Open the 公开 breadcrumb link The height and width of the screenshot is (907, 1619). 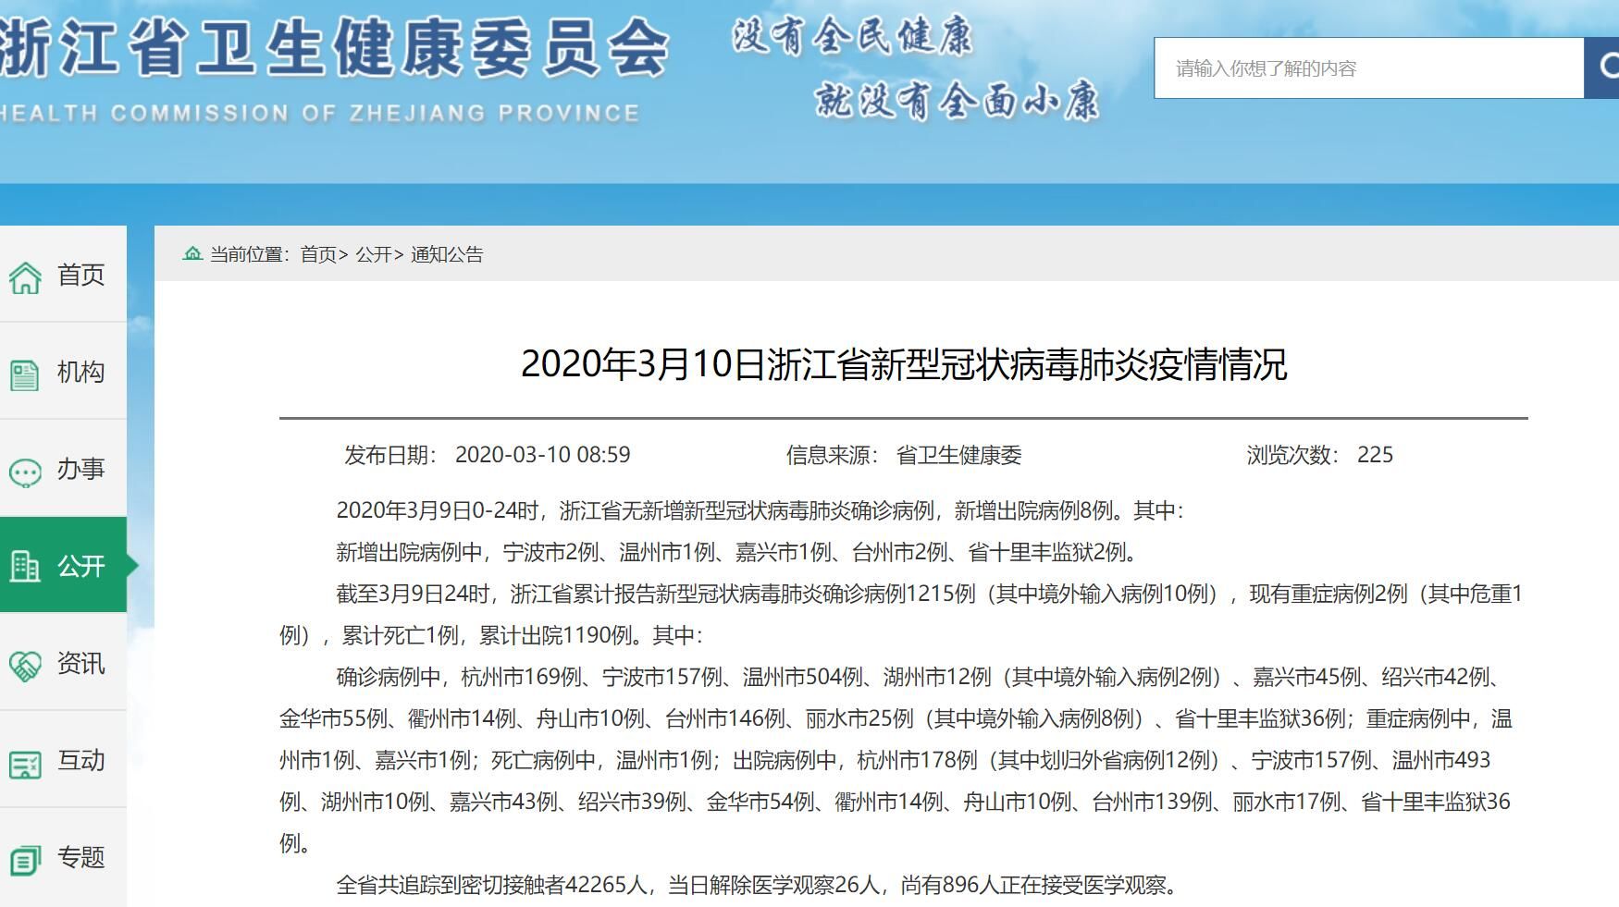[x=376, y=255]
